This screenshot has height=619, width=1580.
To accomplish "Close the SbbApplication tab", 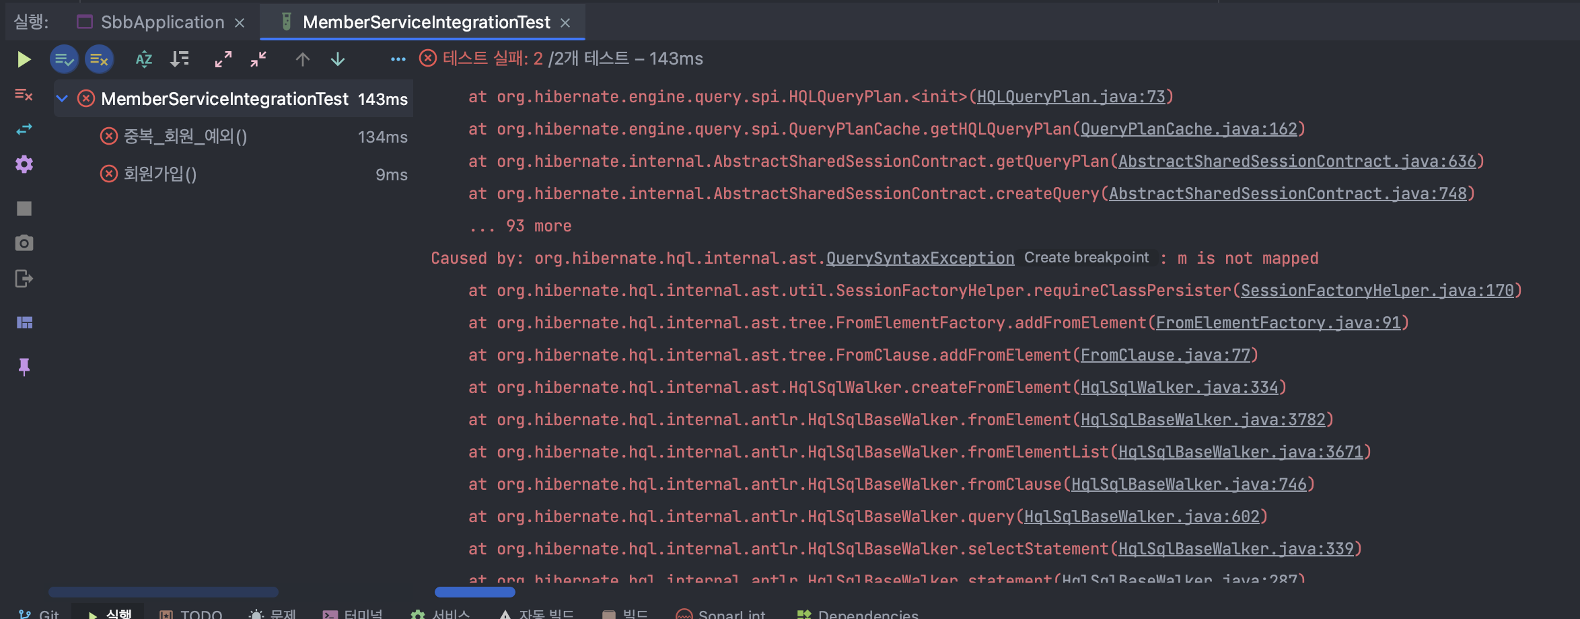I will tap(240, 23).
